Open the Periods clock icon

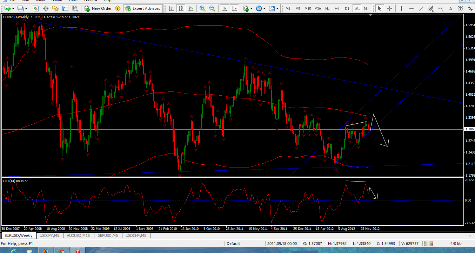point(259,8)
